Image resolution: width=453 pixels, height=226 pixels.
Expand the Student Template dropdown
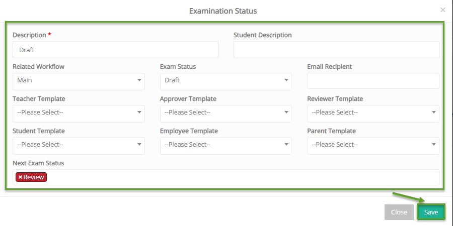click(79, 146)
